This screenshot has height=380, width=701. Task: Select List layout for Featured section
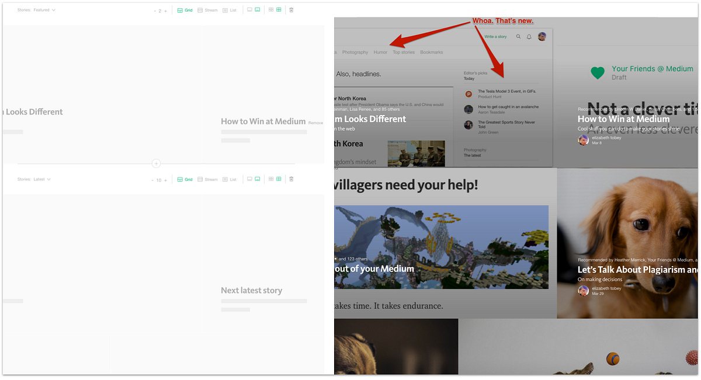230,11
